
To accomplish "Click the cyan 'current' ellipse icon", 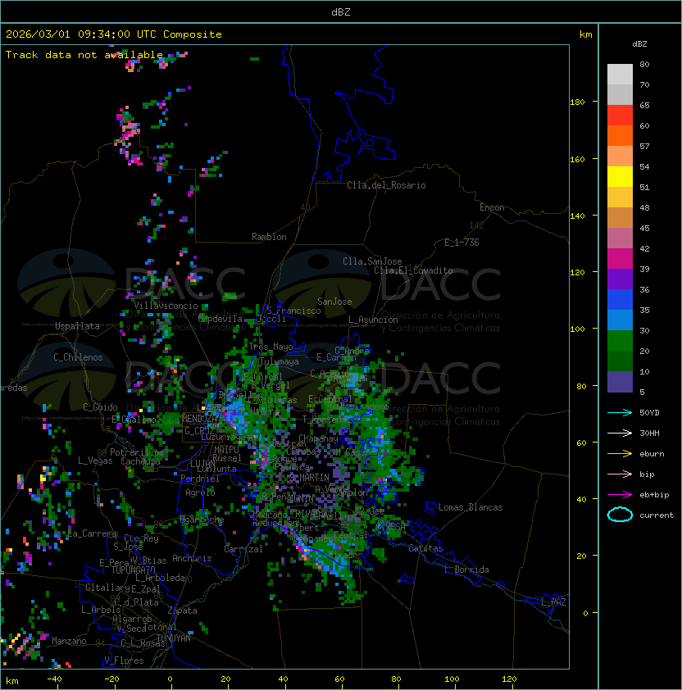I will [620, 515].
